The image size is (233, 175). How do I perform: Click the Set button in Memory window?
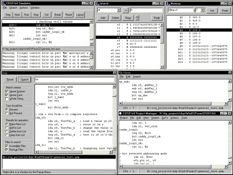[x=212, y=11]
